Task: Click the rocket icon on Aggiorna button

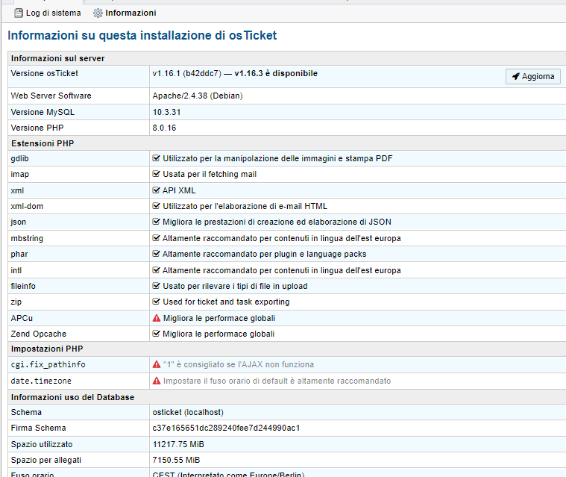Action: (x=516, y=76)
